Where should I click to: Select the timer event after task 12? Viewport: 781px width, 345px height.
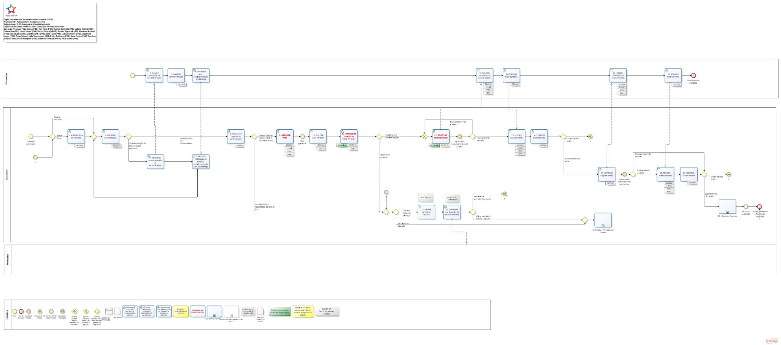tap(460, 137)
